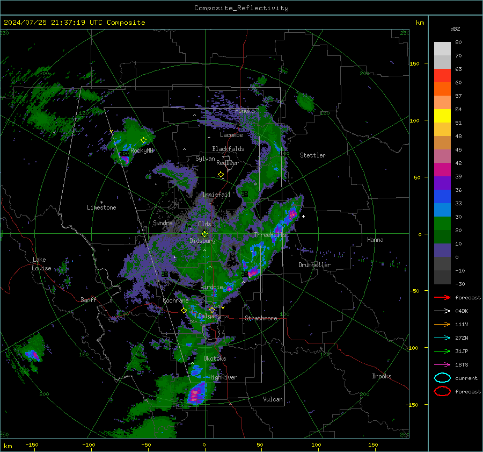
Task: Click the 2024/07/25 21:37:19 UTC timestamp
Action: pos(74,23)
